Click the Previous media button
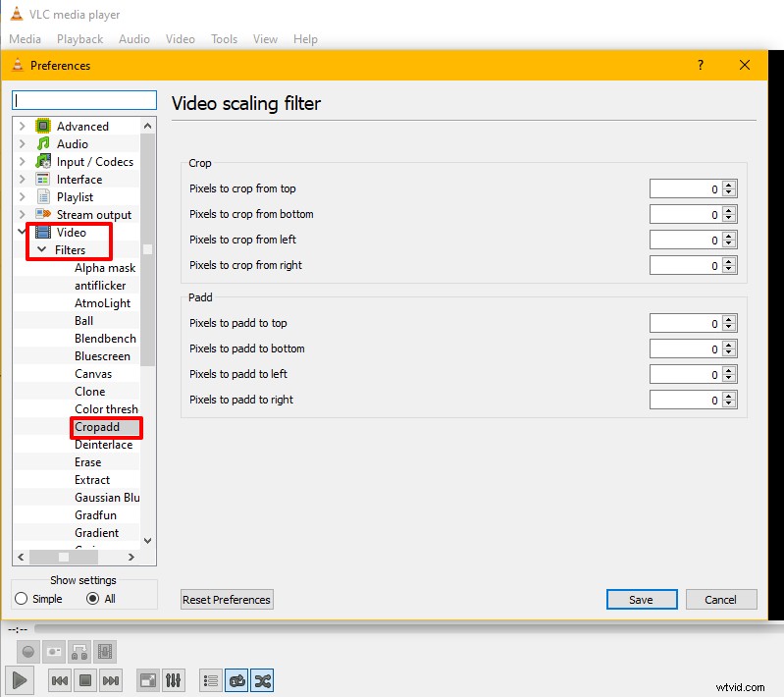 60,680
